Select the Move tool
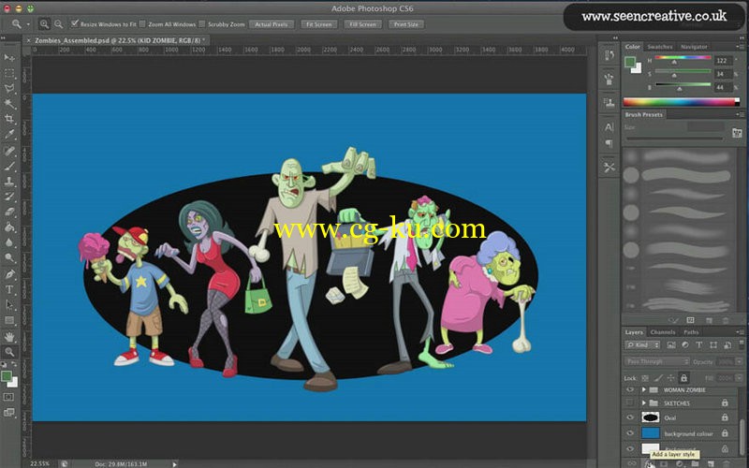The width and height of the screenshot is (749, 468). point(9,58)
